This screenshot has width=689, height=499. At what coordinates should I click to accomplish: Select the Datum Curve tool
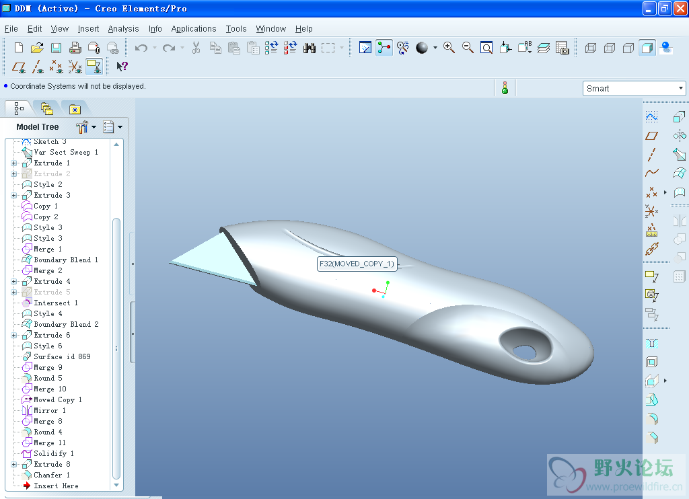click(x=651, y=173)
